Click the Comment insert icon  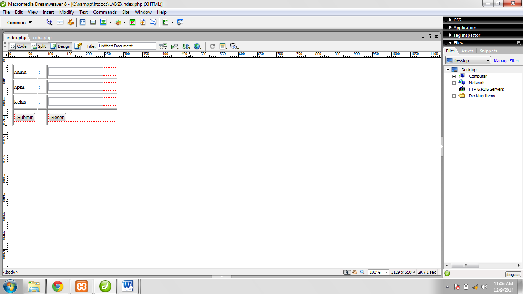click(x=153, y=22)
